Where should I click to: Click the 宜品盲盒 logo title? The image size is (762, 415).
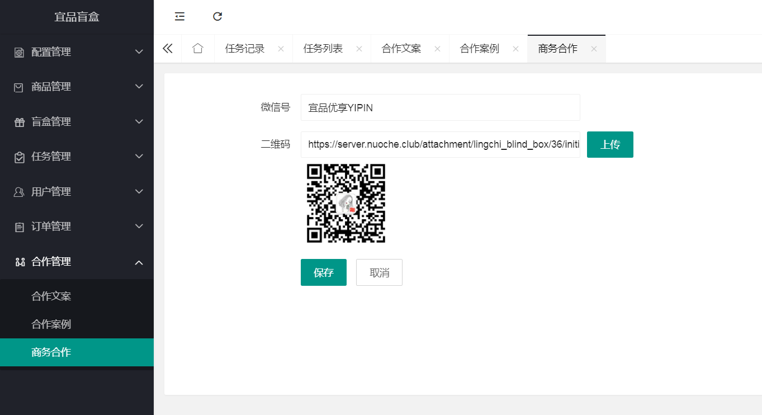[77, 17]
